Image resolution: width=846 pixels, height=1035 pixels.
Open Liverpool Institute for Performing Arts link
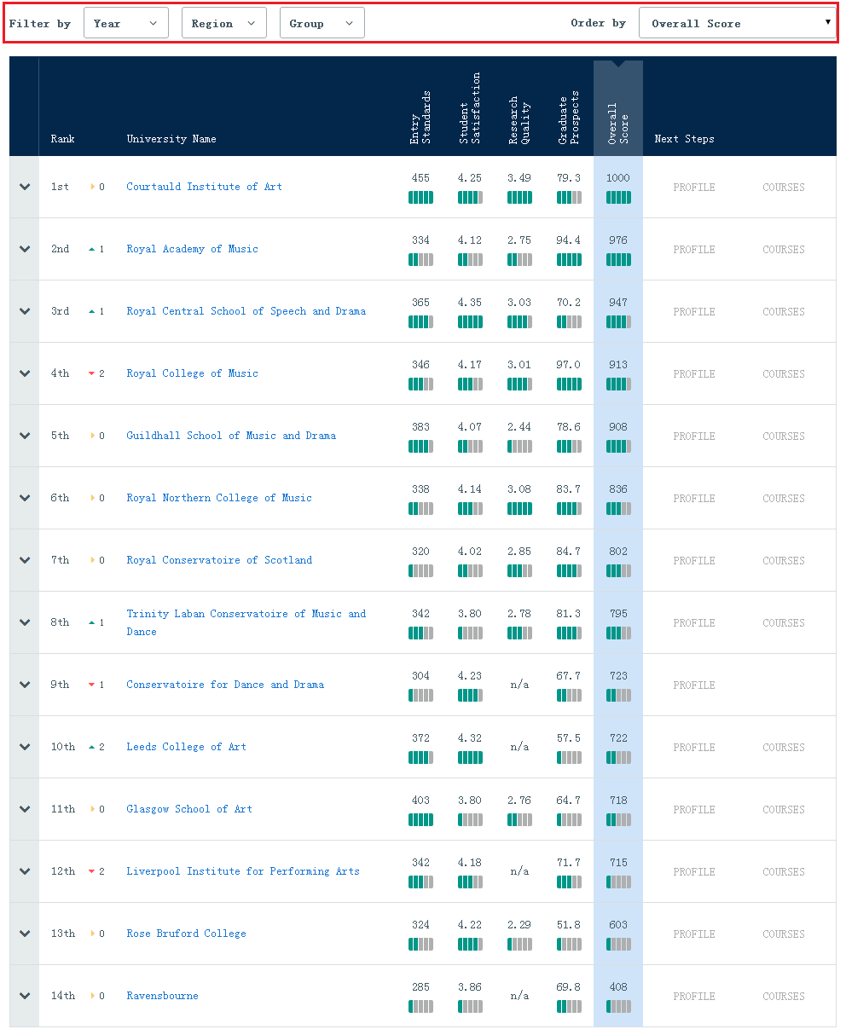click(x=243, y=871)
